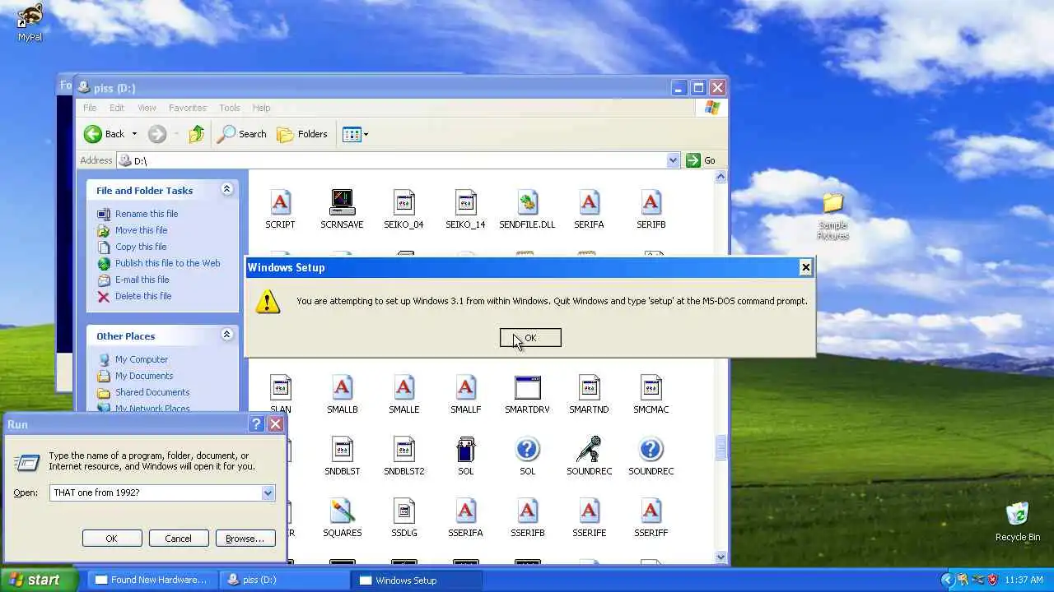Screen dimensions: 1054x592
Task: Toggle the Folders pane button
Action: (302, 134)
